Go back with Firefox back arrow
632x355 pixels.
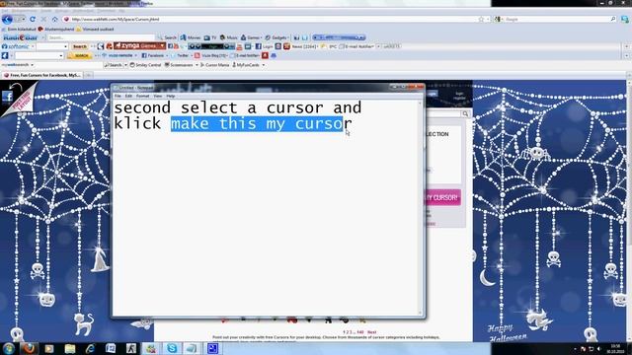[x=7, y=19]
